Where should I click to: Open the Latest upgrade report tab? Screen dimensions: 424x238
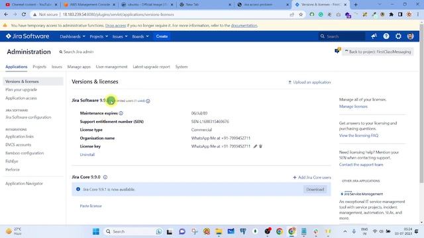[x=151, y=67]
